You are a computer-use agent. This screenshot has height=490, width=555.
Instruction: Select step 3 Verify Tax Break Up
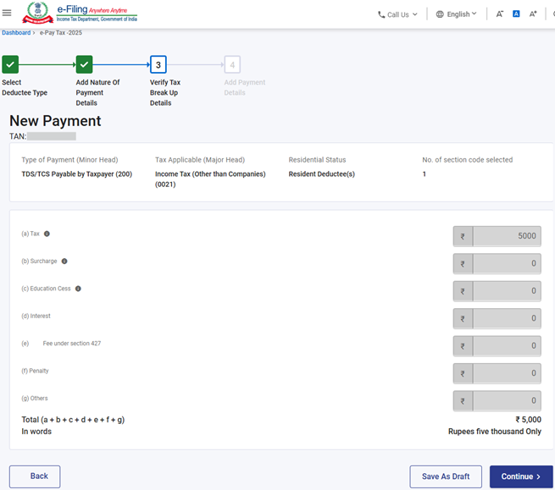(x=158, y=64)
